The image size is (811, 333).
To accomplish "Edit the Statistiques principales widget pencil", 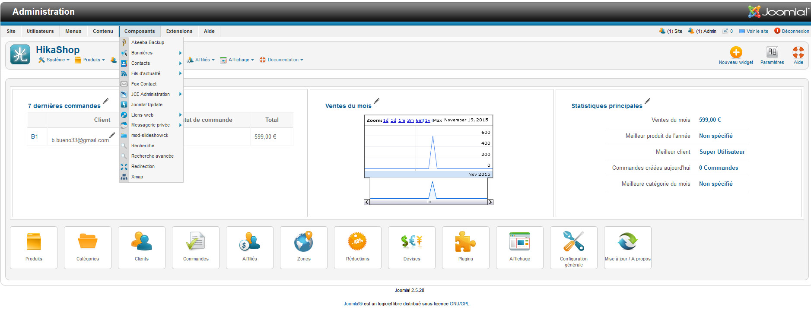I will pyautogui.click(x=647, y=101).
